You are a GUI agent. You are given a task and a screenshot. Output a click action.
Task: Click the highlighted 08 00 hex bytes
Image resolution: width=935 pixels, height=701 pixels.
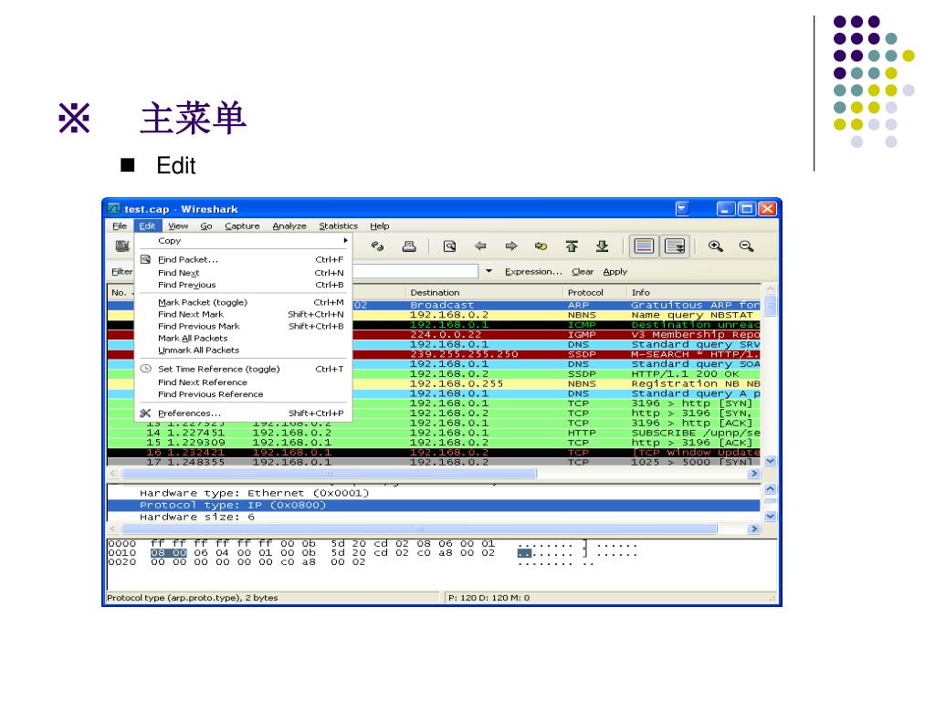click(168, 552)
